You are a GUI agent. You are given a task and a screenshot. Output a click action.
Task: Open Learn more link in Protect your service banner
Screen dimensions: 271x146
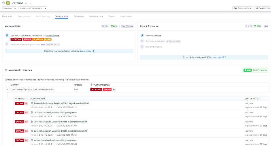[219, 57]
